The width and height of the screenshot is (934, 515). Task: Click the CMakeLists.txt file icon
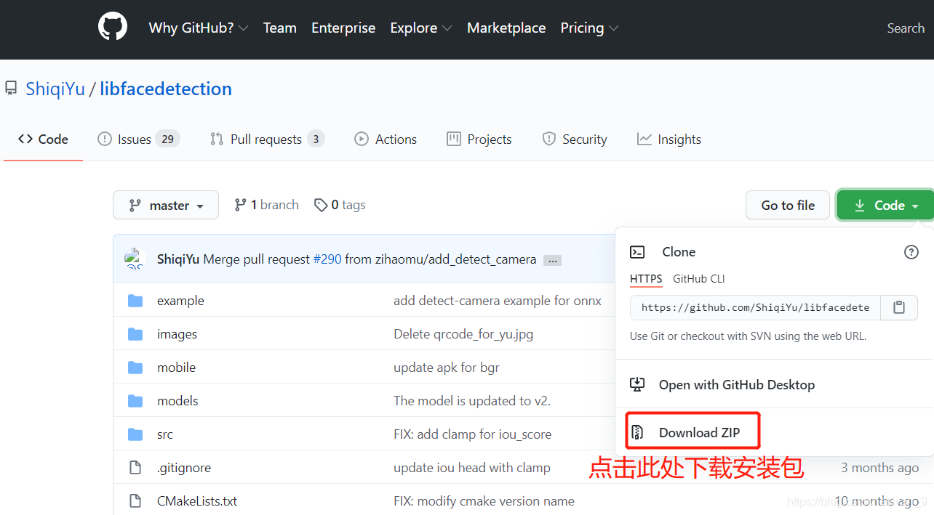coord(135,501)
